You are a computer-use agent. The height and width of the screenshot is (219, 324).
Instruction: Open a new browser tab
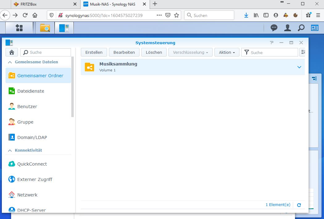click(155, 4)
